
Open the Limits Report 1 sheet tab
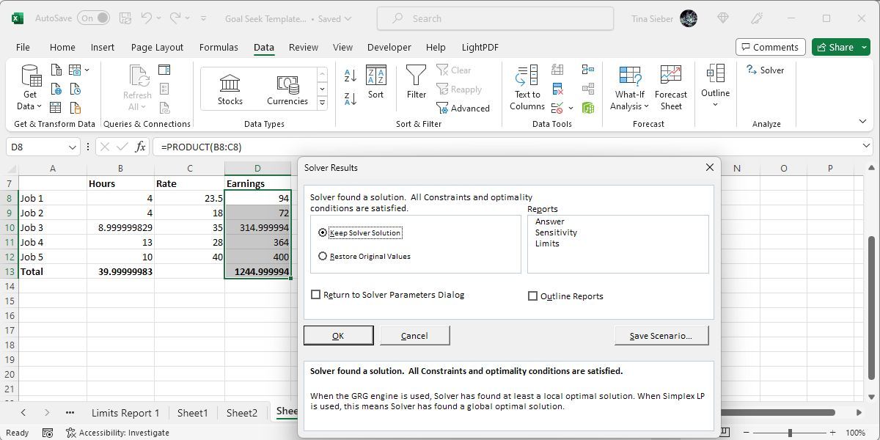(125, 413)
